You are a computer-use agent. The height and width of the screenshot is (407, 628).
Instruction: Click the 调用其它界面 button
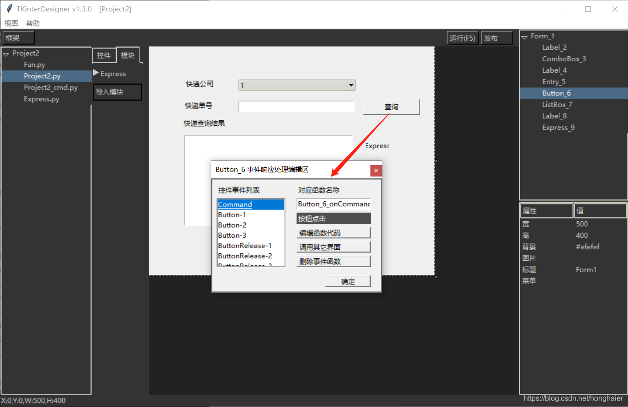point(333,247)
